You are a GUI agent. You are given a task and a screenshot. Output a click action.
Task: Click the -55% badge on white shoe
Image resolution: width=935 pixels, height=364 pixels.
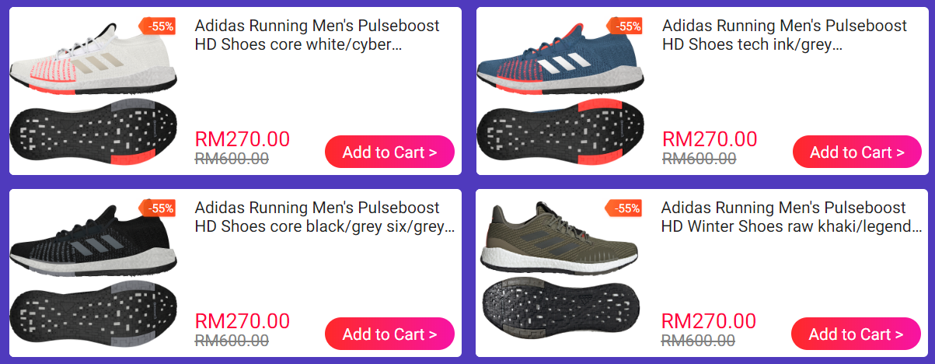click(159, 26)
